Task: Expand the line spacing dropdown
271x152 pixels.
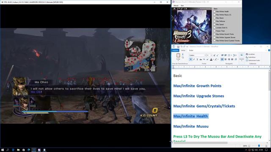Action: (x=236, y=55)
